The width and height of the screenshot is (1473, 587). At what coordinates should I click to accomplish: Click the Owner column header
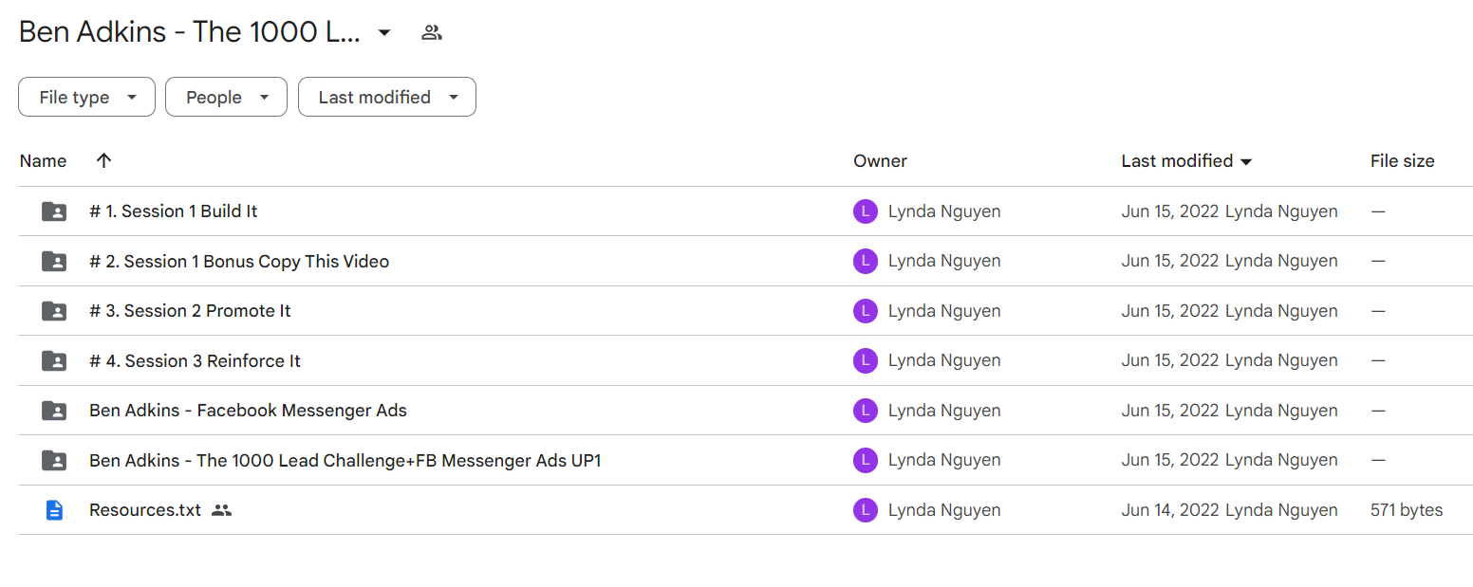point(880,161)
